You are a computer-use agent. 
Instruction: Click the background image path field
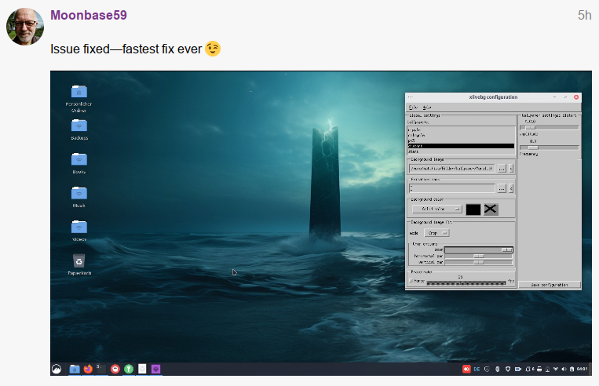click(452, 169)
